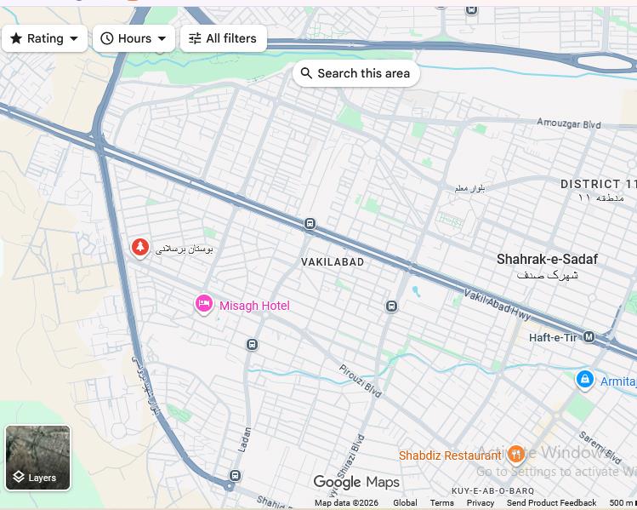Open the Privacy link

tap(481, 503)
